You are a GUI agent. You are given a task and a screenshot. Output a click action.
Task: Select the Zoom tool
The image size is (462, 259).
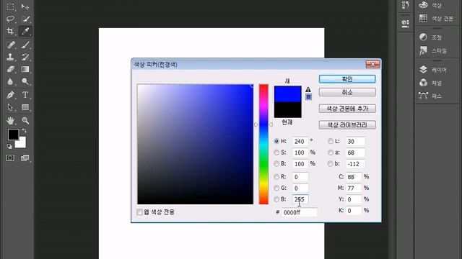(x=25, y=120)
